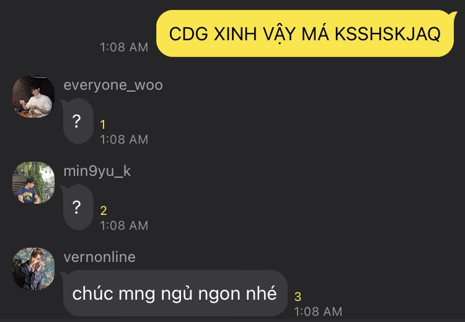Image resolution: width=465 pixels, height=322 pixels.
Task: Click the unread count 1 beside everyone_woo's message
Action: [103, 124]
